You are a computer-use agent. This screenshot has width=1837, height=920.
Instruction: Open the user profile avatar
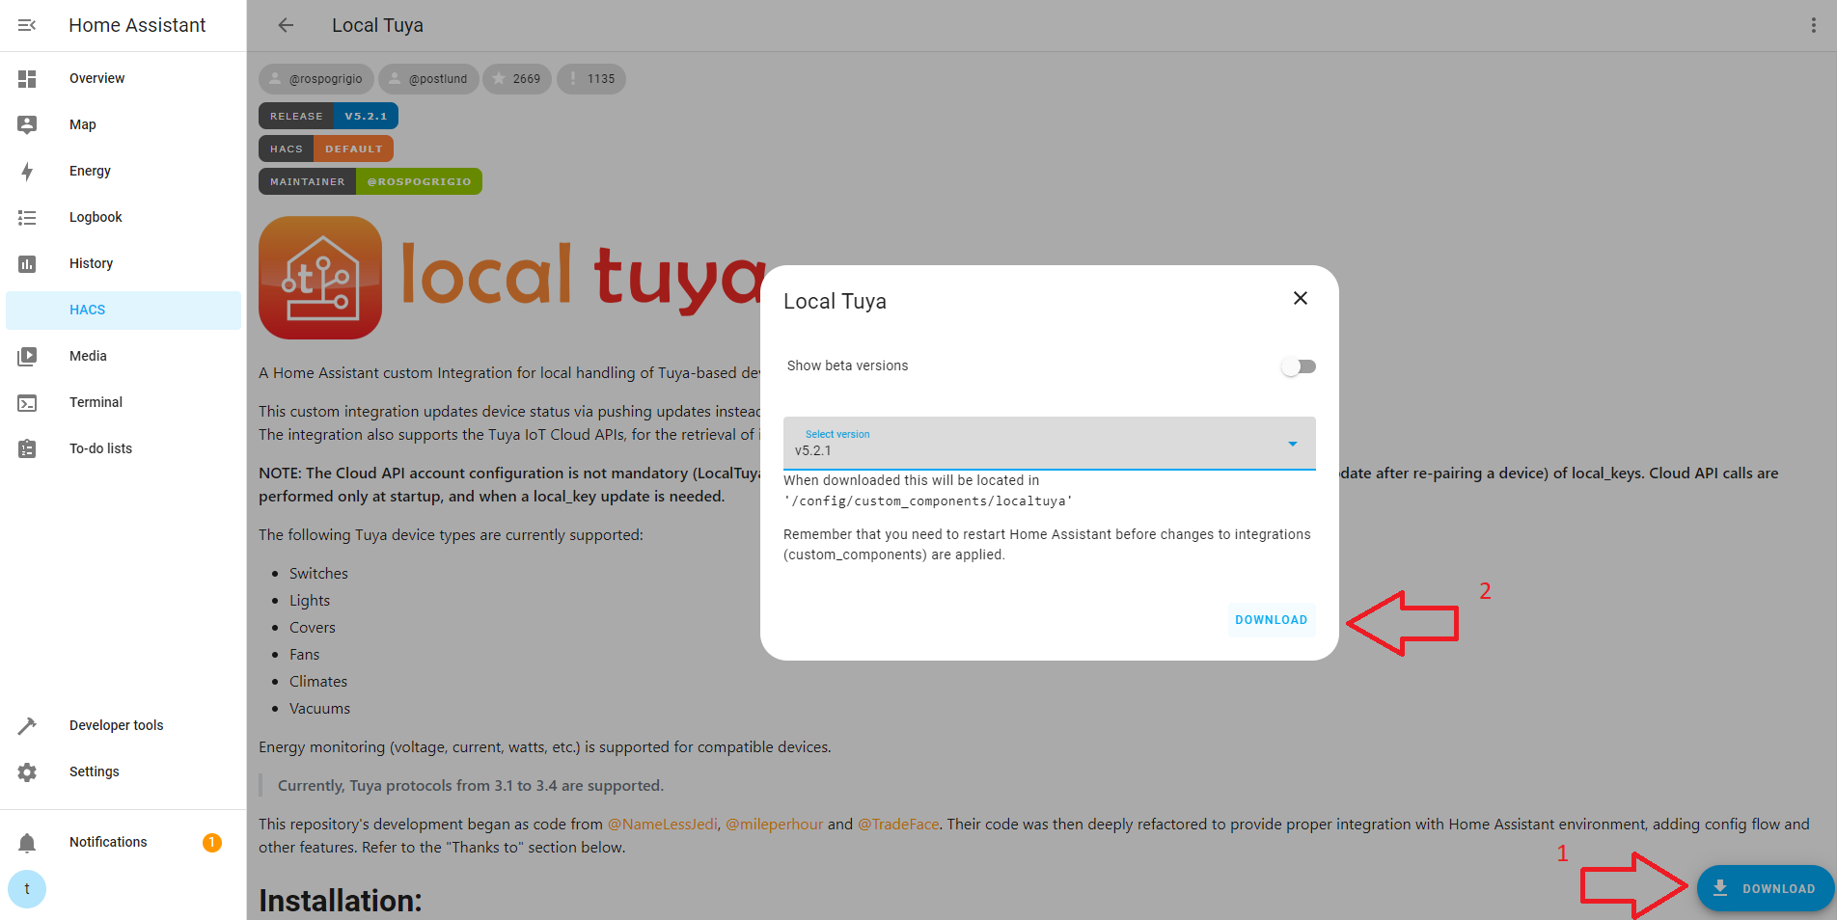pos(27,889)
